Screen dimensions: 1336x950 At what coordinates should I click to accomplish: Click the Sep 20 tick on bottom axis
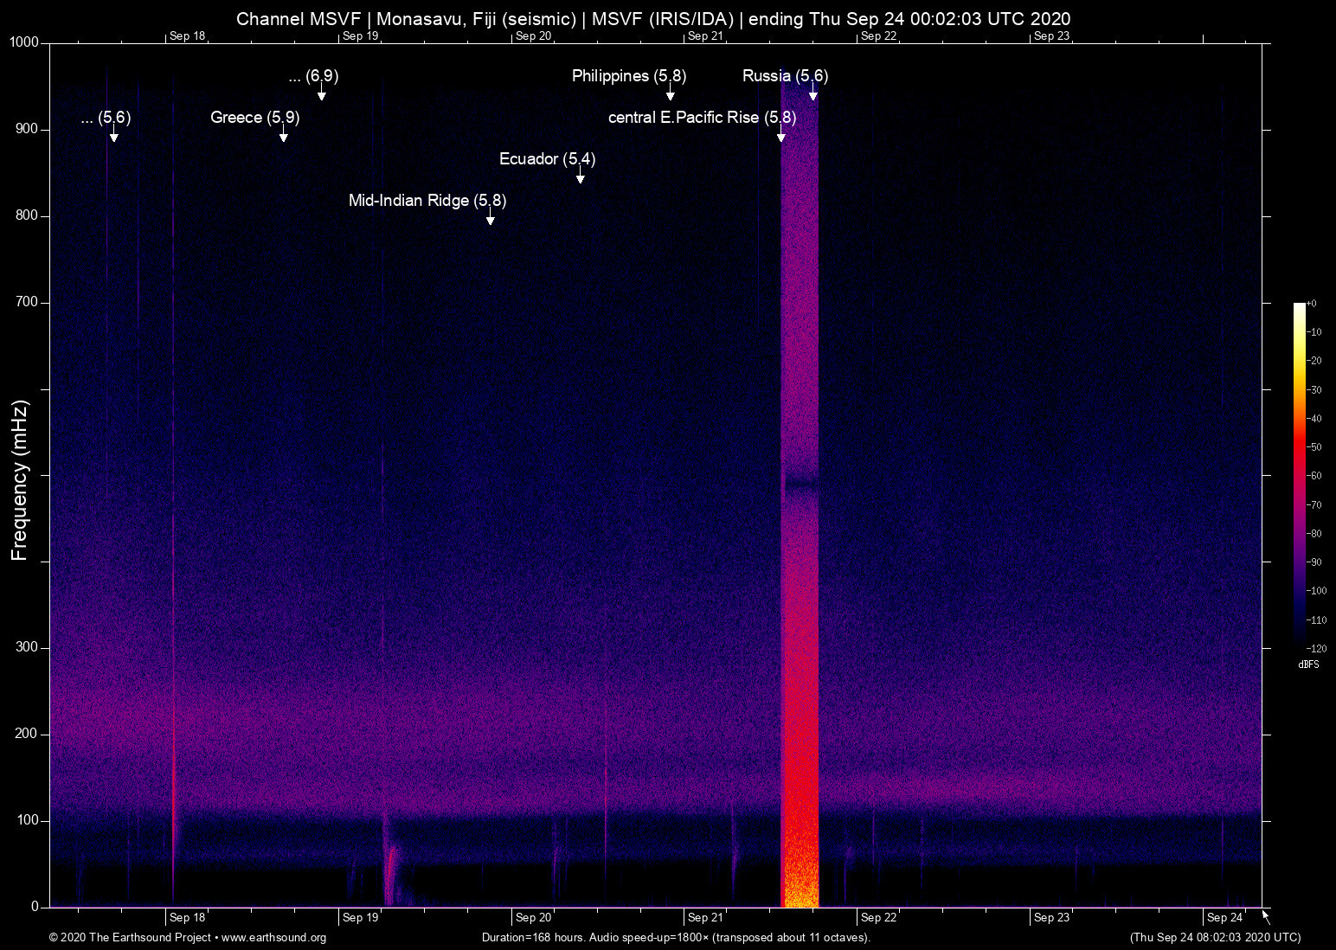533,917
